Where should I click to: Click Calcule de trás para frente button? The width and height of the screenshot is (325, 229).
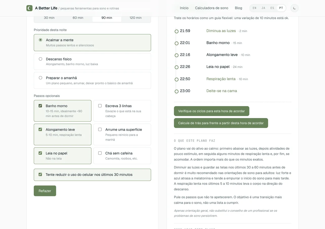click(221, 123)
